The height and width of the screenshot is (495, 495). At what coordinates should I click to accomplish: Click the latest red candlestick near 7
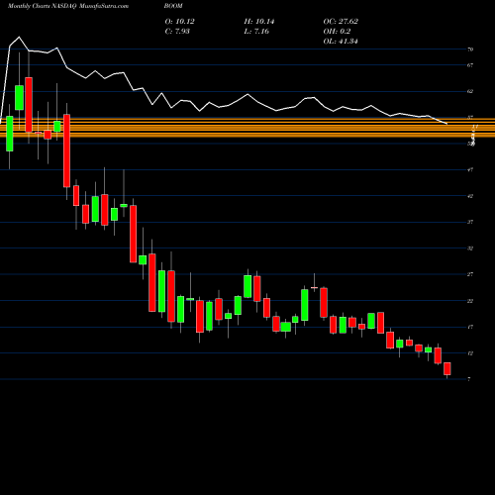pyautogui.click(x=447, y=368)
